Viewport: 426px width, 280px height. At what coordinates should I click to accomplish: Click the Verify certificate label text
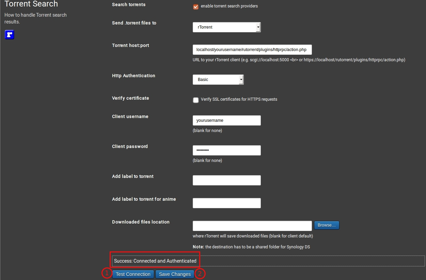pos(130,98)
